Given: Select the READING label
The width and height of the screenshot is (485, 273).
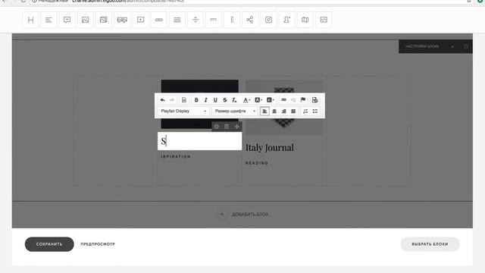Looking at the screenshot, I should 257,163.
